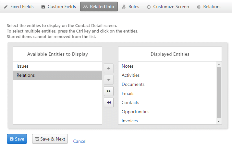Click the move right single arrow button
The height and width of the screenshot is (149, 232).
[x=109, y=68]
